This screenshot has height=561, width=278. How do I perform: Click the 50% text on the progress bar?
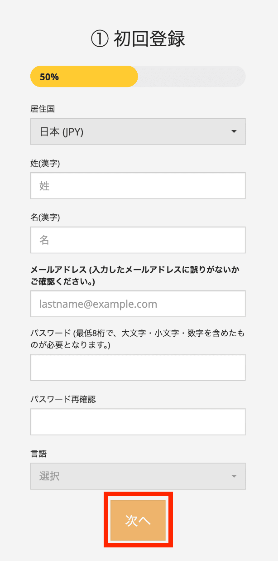pos(49,77)
